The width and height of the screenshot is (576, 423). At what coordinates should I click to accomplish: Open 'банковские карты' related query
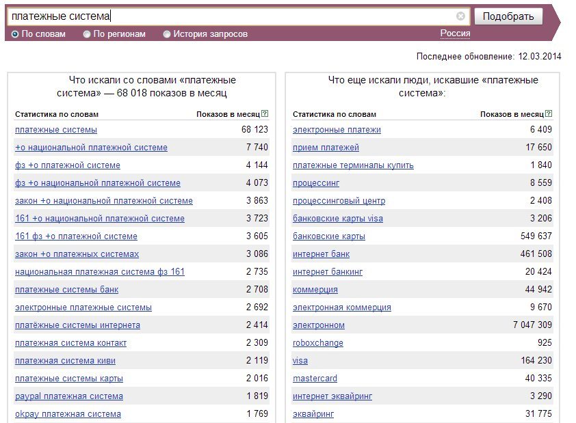[329, 236]
